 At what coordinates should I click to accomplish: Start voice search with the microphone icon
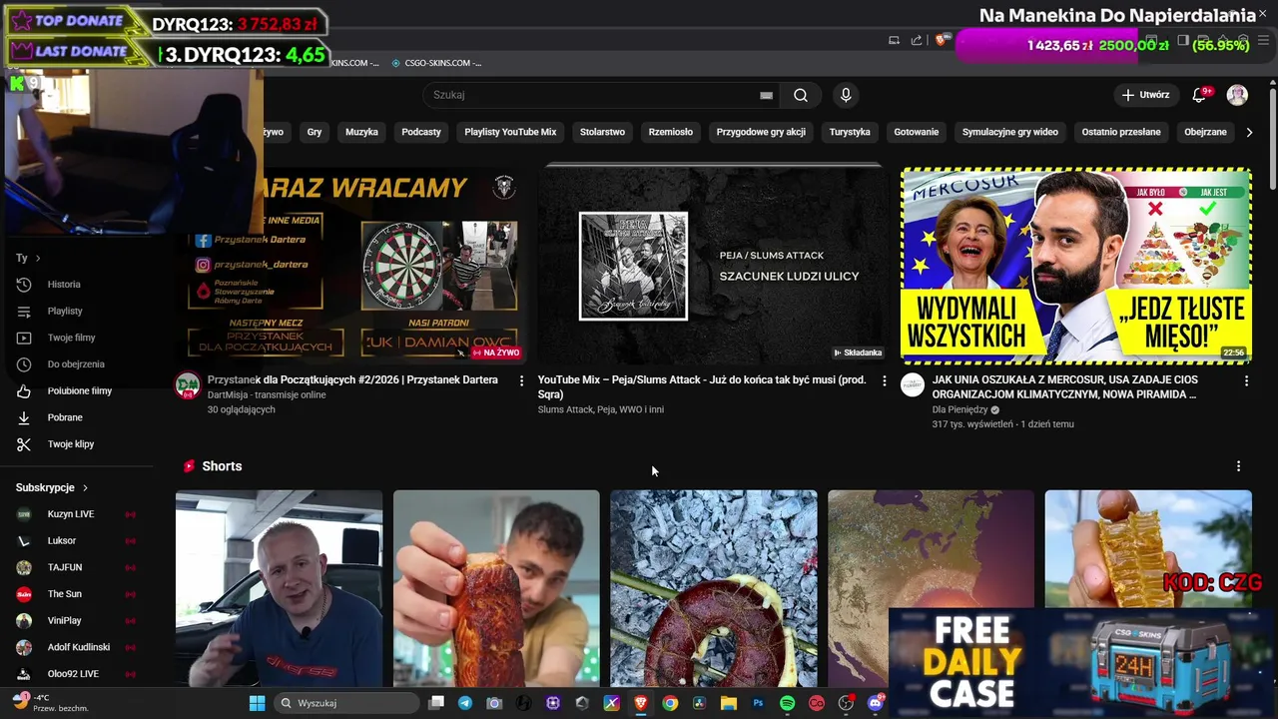[x=846, y=95]
